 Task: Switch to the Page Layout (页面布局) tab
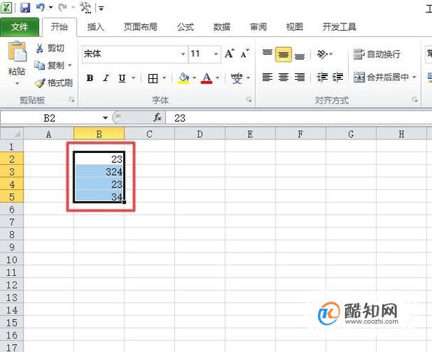pyautogui.click(x=140, y=27)
